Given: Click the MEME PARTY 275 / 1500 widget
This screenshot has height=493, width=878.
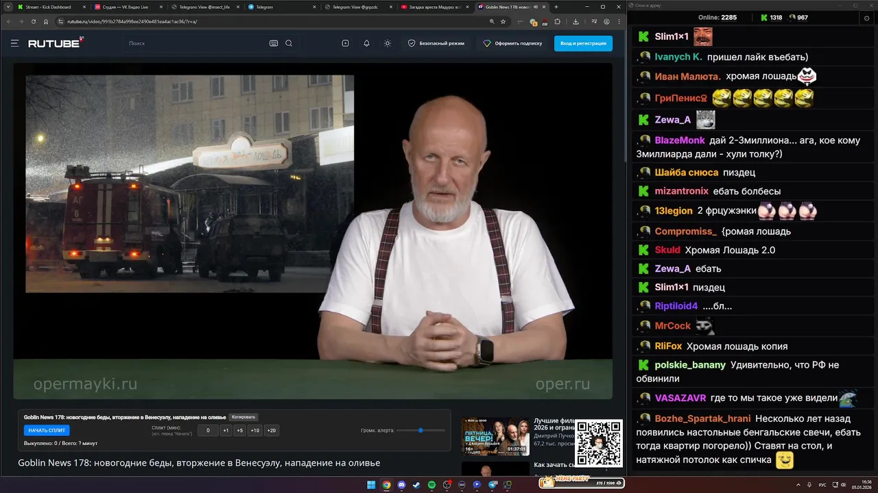Looking at the screenshot, I should pos(582,481).
